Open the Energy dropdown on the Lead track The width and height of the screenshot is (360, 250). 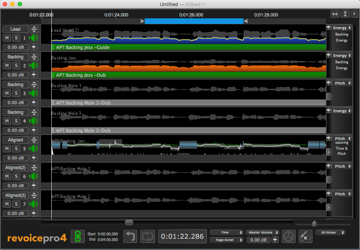coord(342,28)
